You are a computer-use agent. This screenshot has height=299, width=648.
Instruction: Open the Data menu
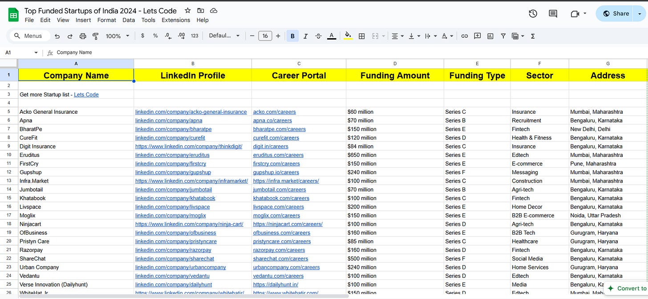point(129,20)
